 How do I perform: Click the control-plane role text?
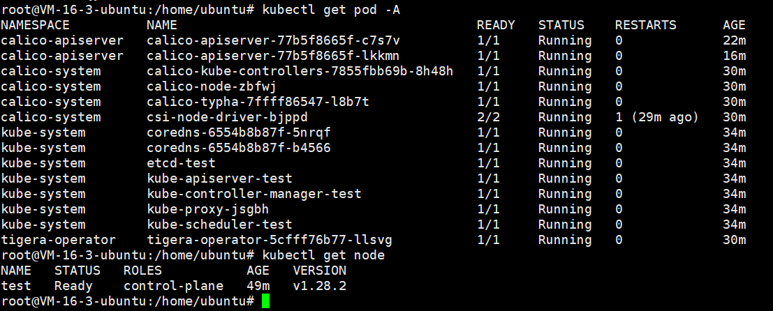click(x=173, y=286)
